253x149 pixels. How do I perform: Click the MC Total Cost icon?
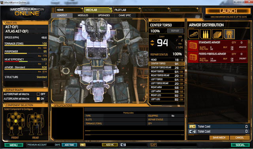click(x=193, y=126)
